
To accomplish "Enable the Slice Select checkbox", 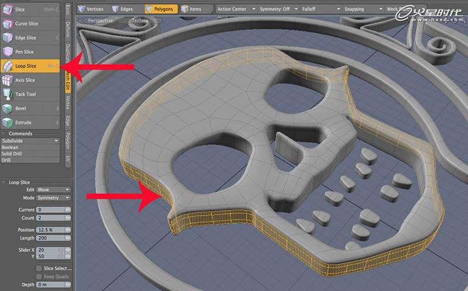I will click(x=39, y=268).
